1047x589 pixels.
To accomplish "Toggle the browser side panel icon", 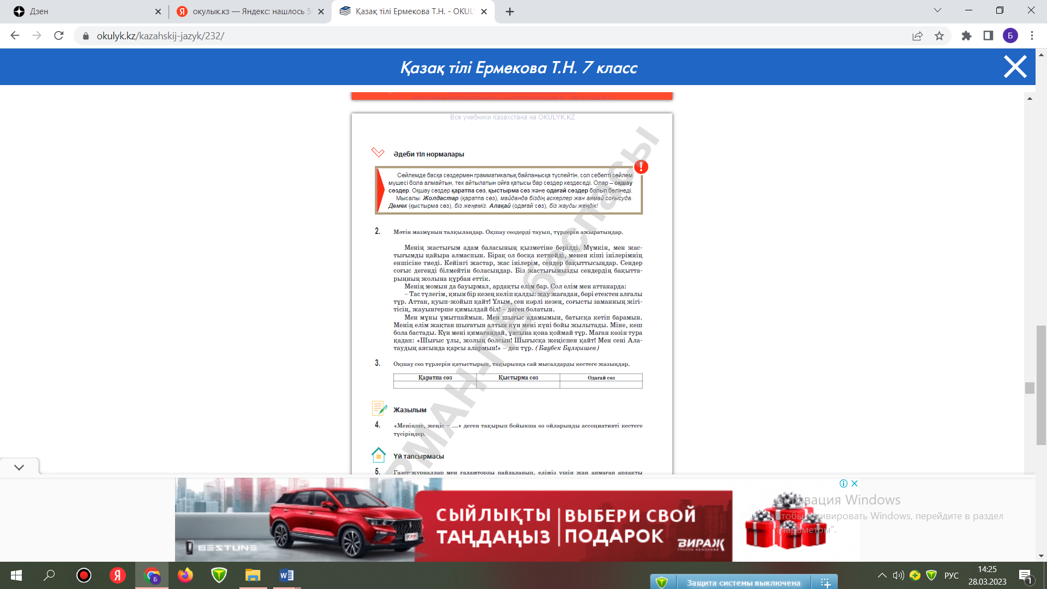I will point(988,36).
